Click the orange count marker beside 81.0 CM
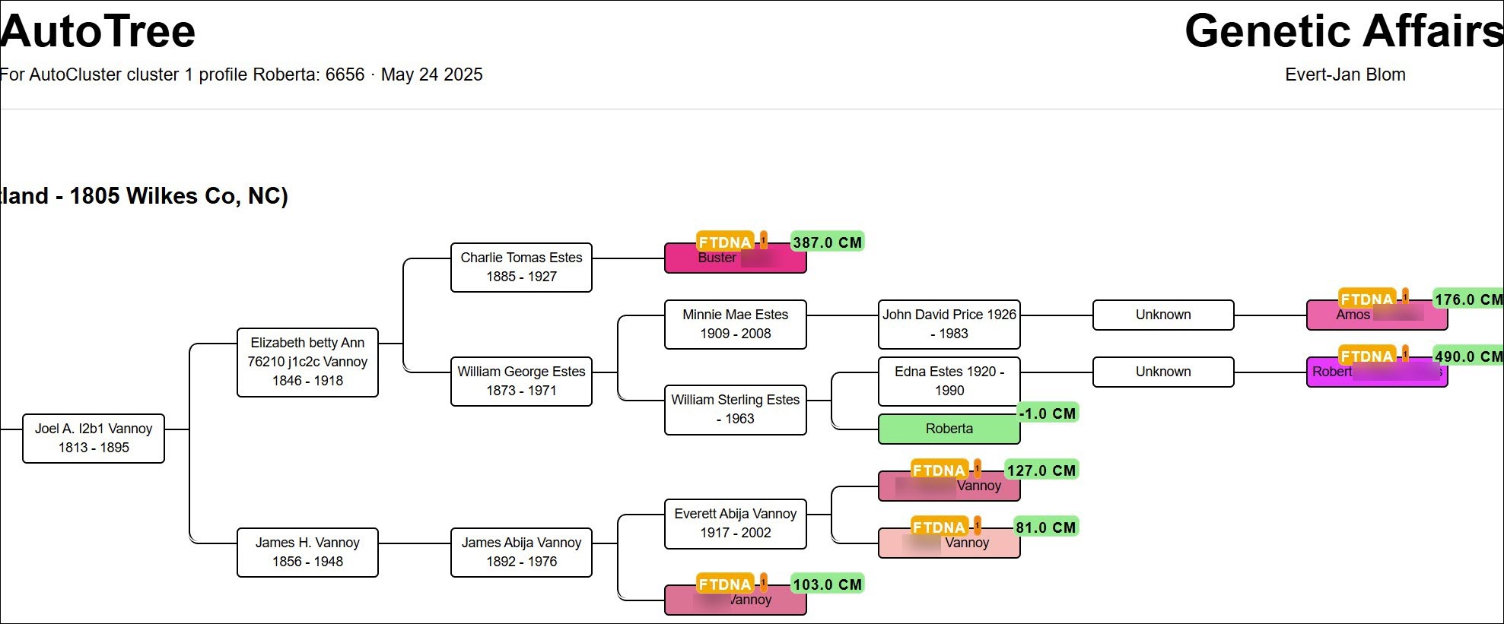Screen dimensions: 1504x624 (977, 525)
